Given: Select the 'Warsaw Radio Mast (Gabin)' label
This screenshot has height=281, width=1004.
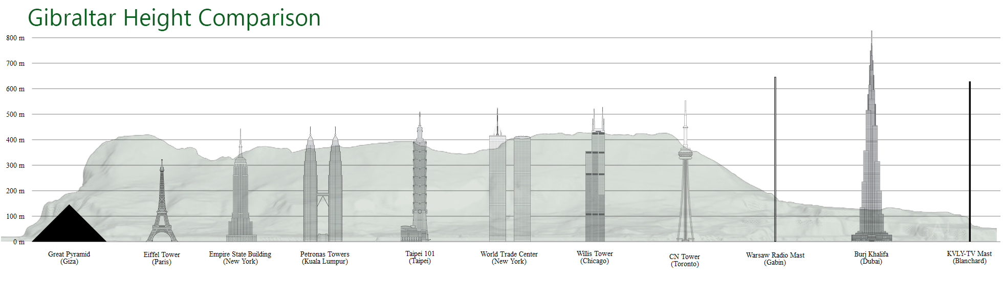Looking at the screenshot, I should click(775, 259).
